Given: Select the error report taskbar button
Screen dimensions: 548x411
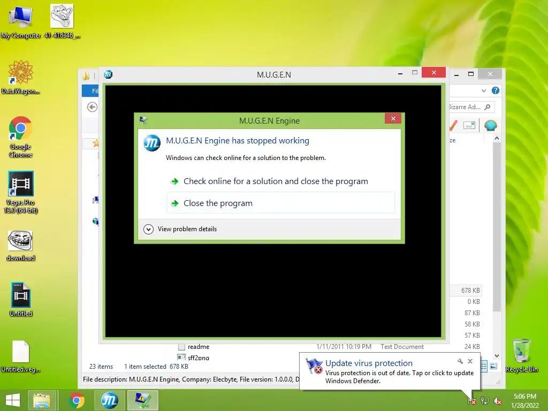Looking at the screenshot, I should click(x=142, y=400).
